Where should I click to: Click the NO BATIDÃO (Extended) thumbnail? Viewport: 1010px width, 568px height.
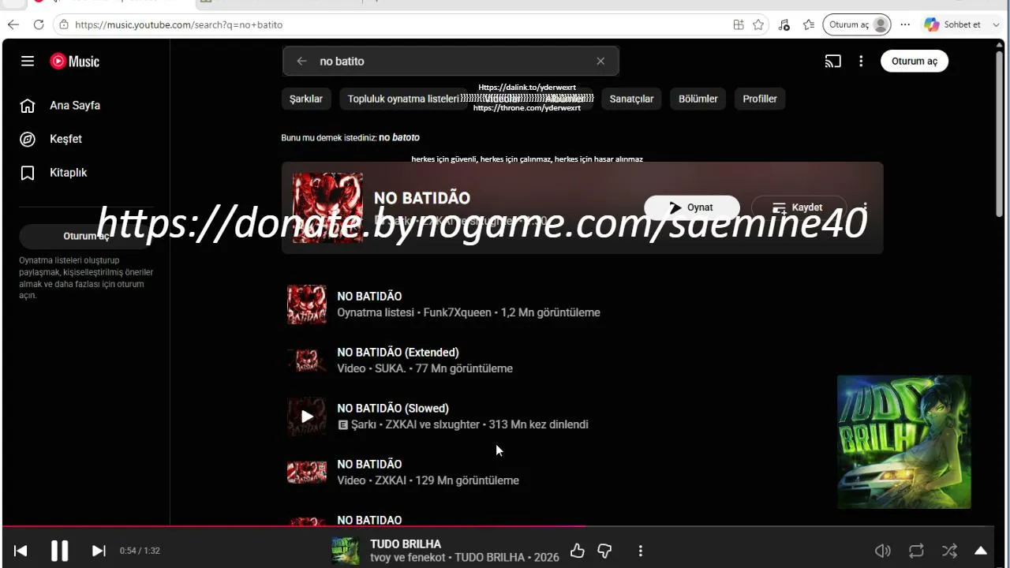coord(307,361)
